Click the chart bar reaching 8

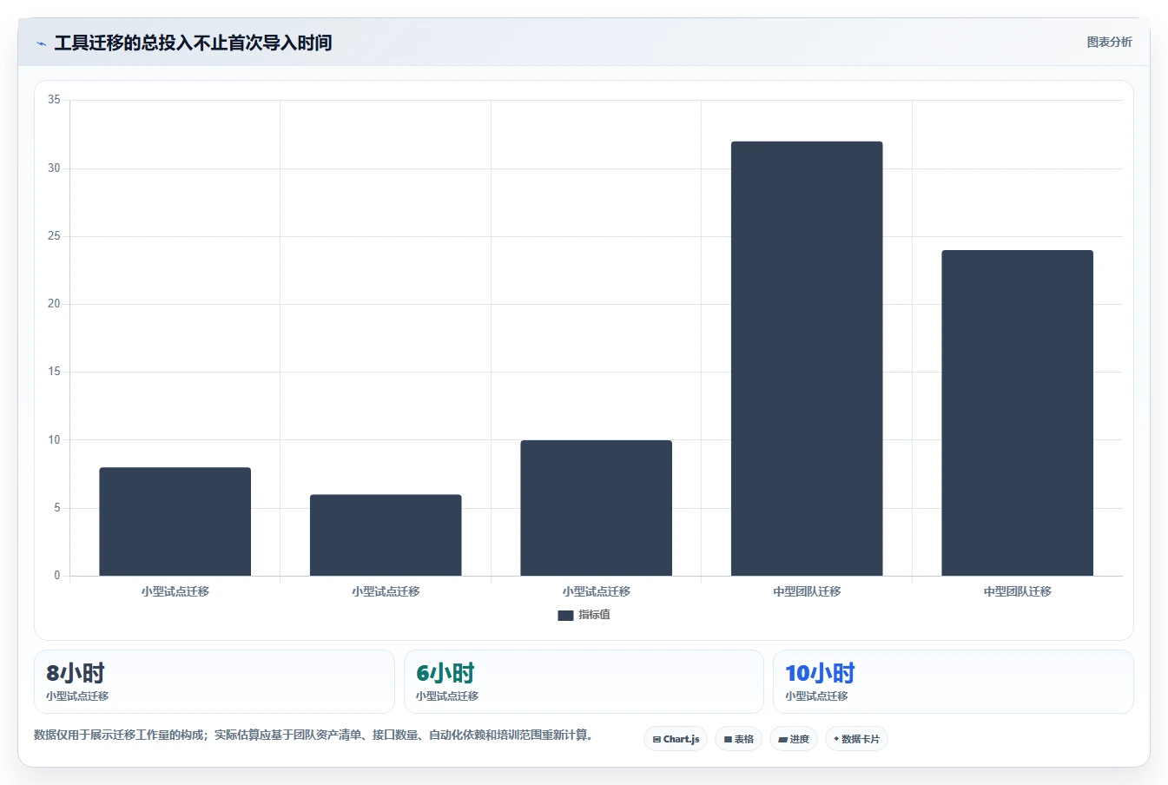point(175,522)
